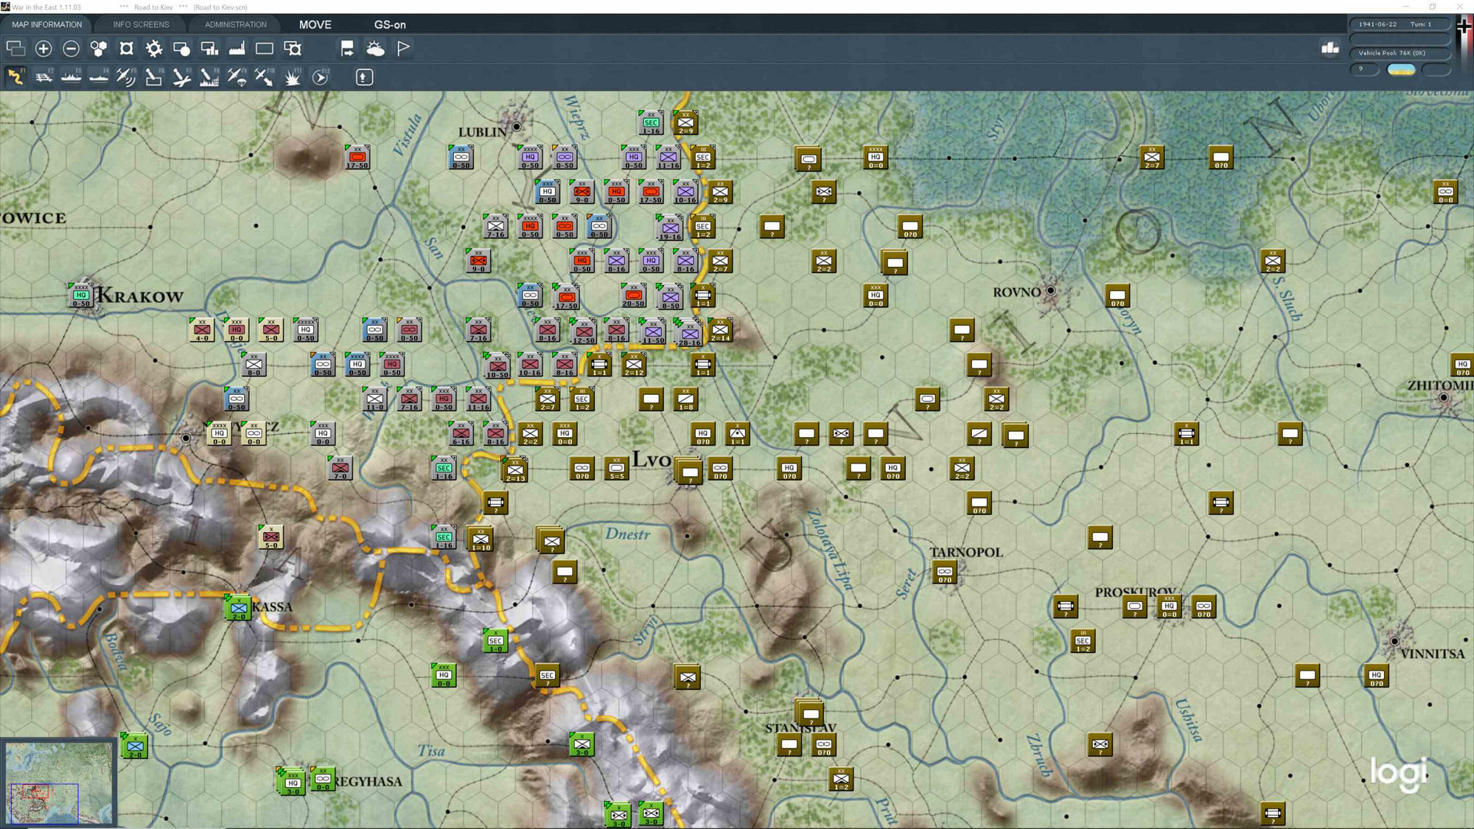
Task: Select the Soviet 5=5 counter near Lvov
Action: coord(616,468)
